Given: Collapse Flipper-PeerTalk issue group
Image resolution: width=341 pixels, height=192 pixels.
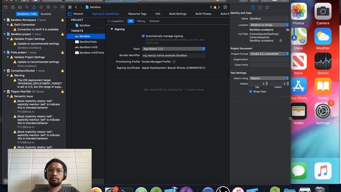Looking at the screenshot, I should click(x=5, y=92).
